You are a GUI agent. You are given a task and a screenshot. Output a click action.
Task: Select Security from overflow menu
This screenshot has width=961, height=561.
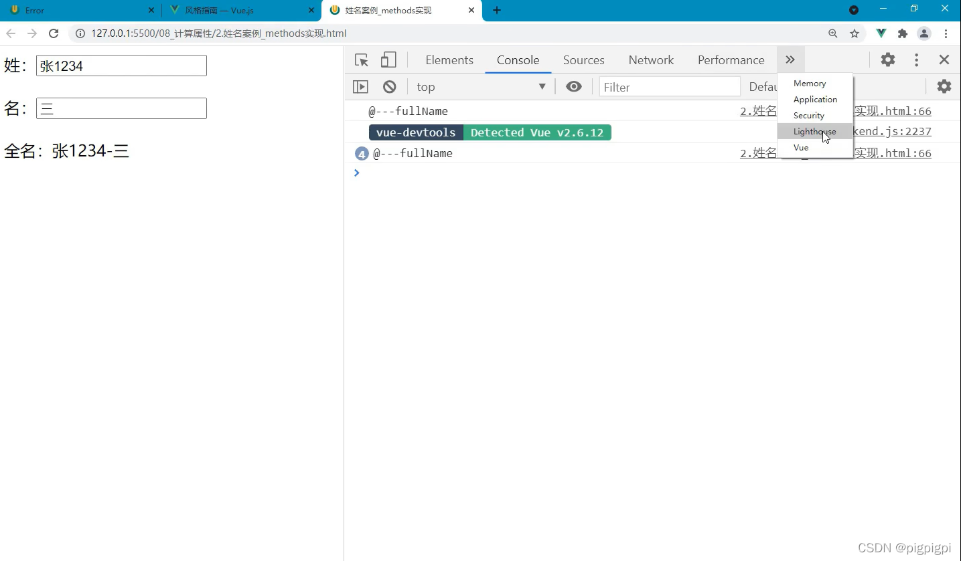815,116
